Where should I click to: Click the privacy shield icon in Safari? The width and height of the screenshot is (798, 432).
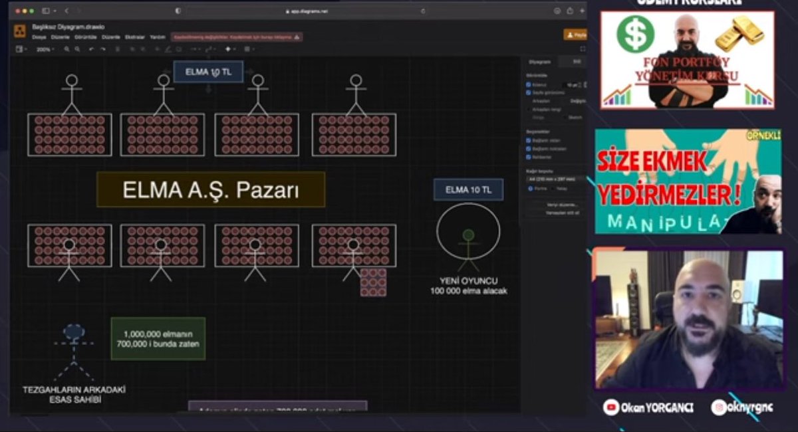point(178,11)
